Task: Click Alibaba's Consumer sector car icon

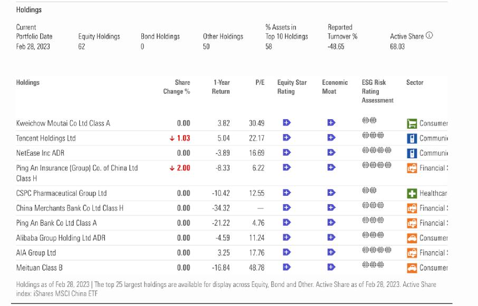Action: 412,238
